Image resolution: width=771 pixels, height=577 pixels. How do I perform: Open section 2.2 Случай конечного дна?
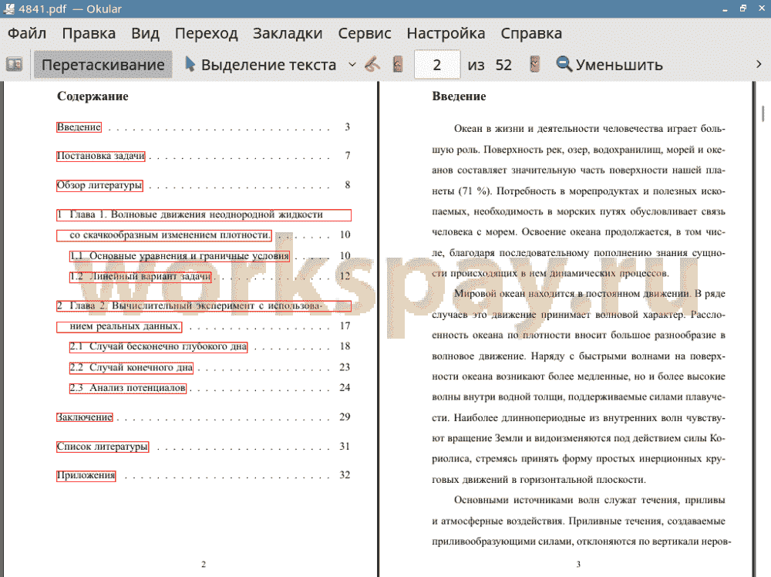pos(131,367)
